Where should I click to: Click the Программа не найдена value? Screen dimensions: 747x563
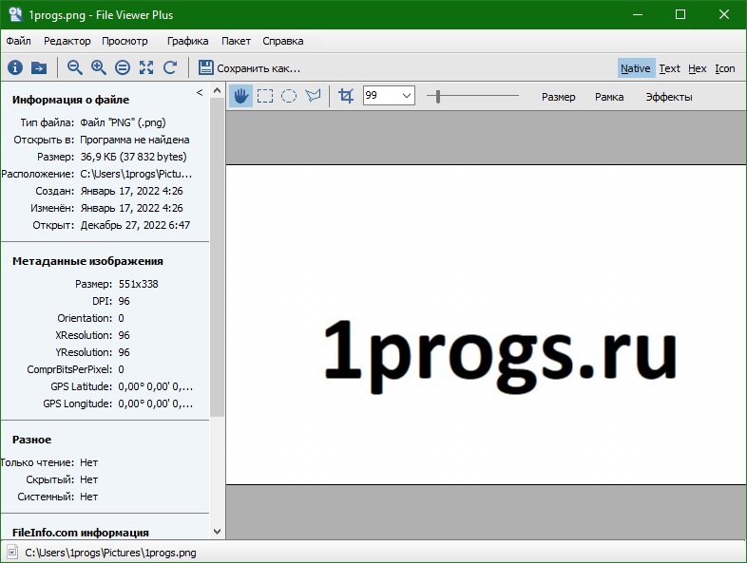pos(135,140)
